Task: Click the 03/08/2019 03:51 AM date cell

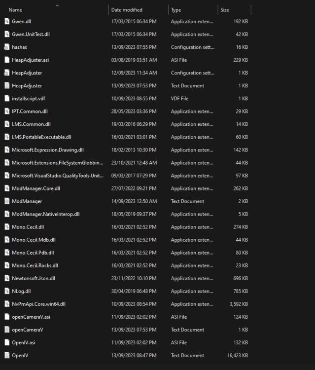Action: pos(134,60)
